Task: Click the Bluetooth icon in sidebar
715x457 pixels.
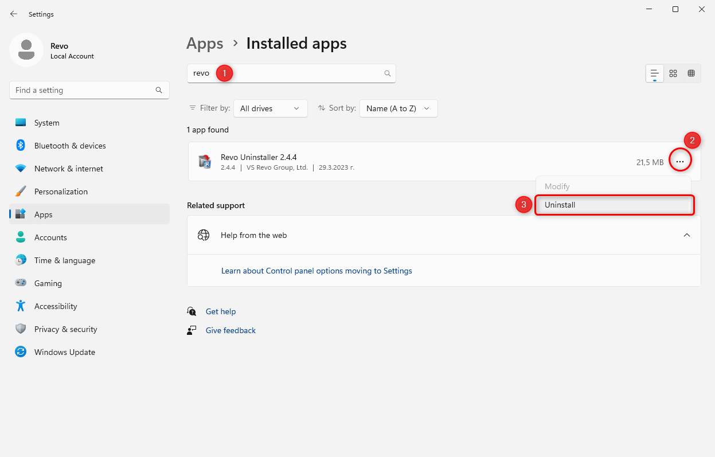Action: tap(21, 146)
